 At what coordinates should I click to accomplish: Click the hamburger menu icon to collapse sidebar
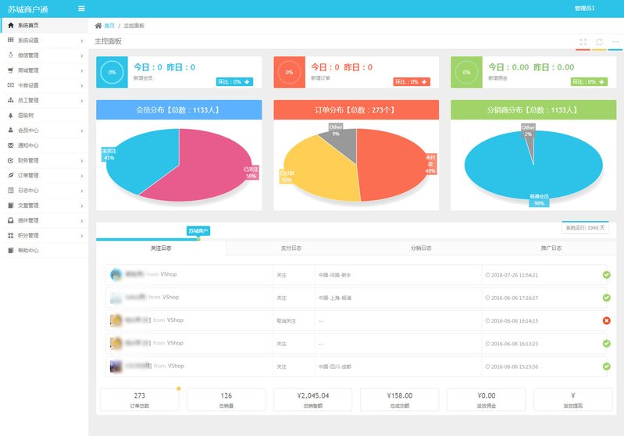81,9
